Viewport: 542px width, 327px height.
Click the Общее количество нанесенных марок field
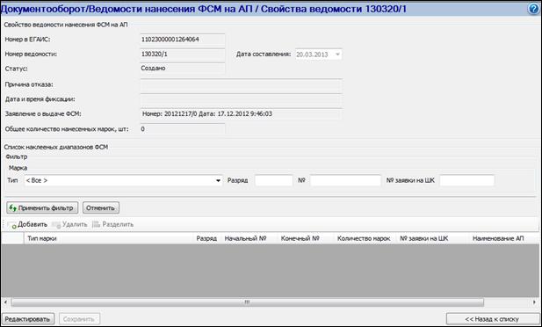183,129
